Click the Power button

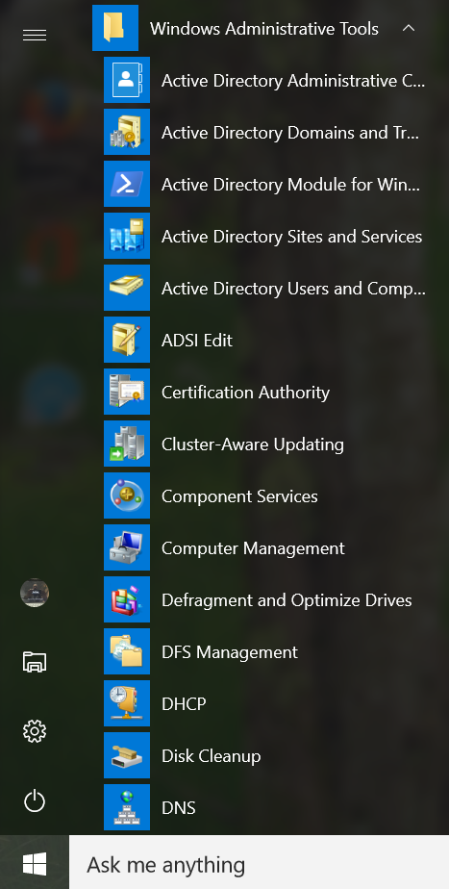coord(35,801)
